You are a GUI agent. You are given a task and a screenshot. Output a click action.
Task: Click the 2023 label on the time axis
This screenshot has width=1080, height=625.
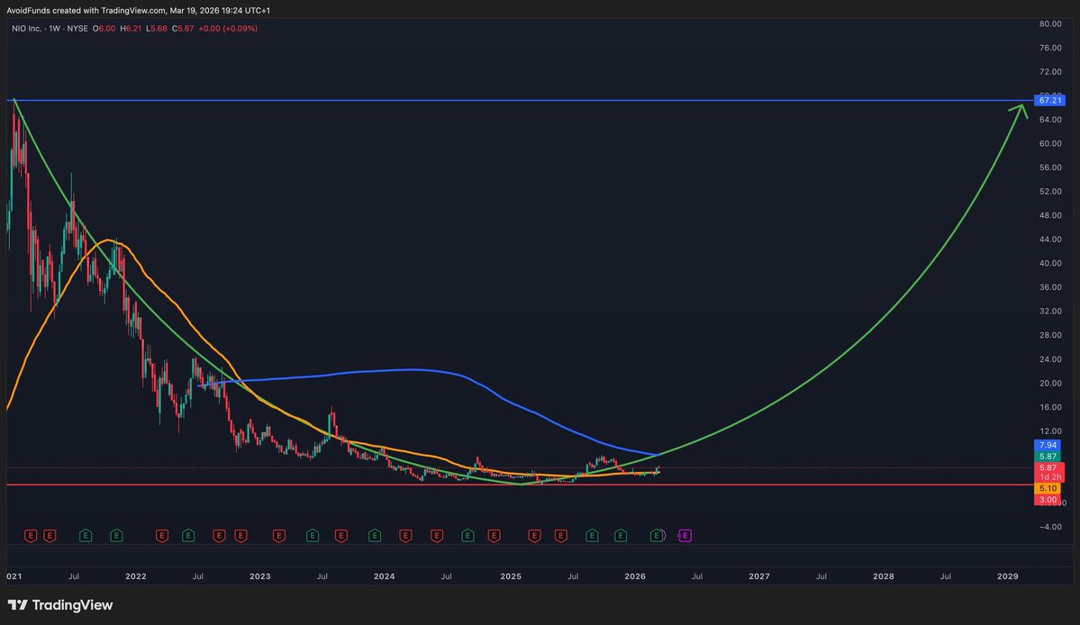pos(259,576)
